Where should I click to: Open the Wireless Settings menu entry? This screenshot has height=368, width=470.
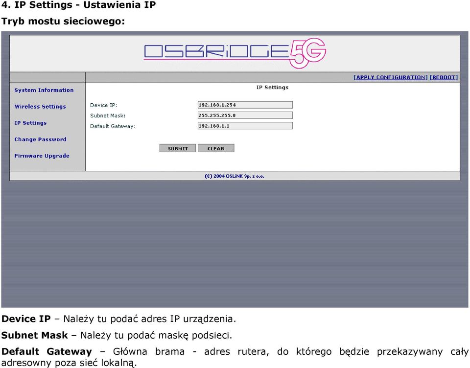click(x=40, y=107)
